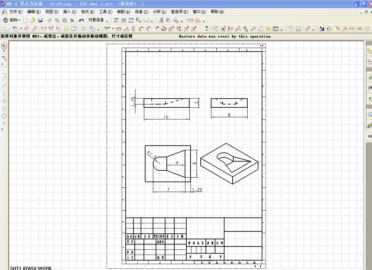
Task: Click the isometric view of the part
Action: (x=229, y=163)
